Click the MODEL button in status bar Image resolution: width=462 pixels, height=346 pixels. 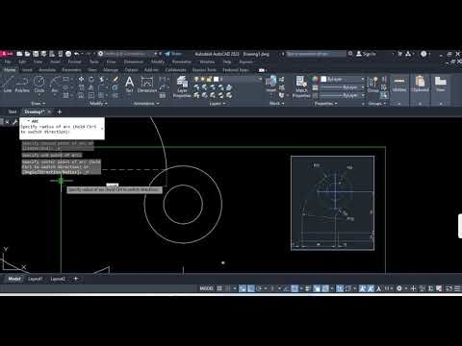coord(206,288)
